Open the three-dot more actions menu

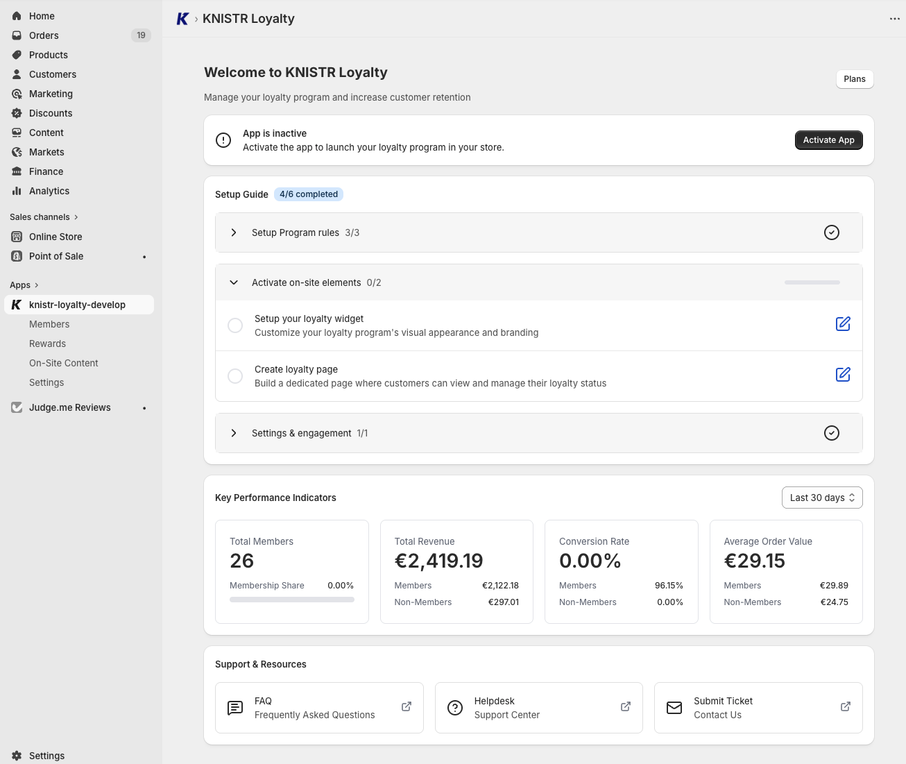(895, 19)
